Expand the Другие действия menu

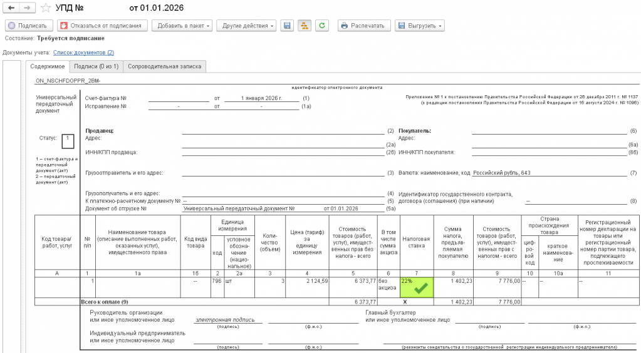(246, 26)
